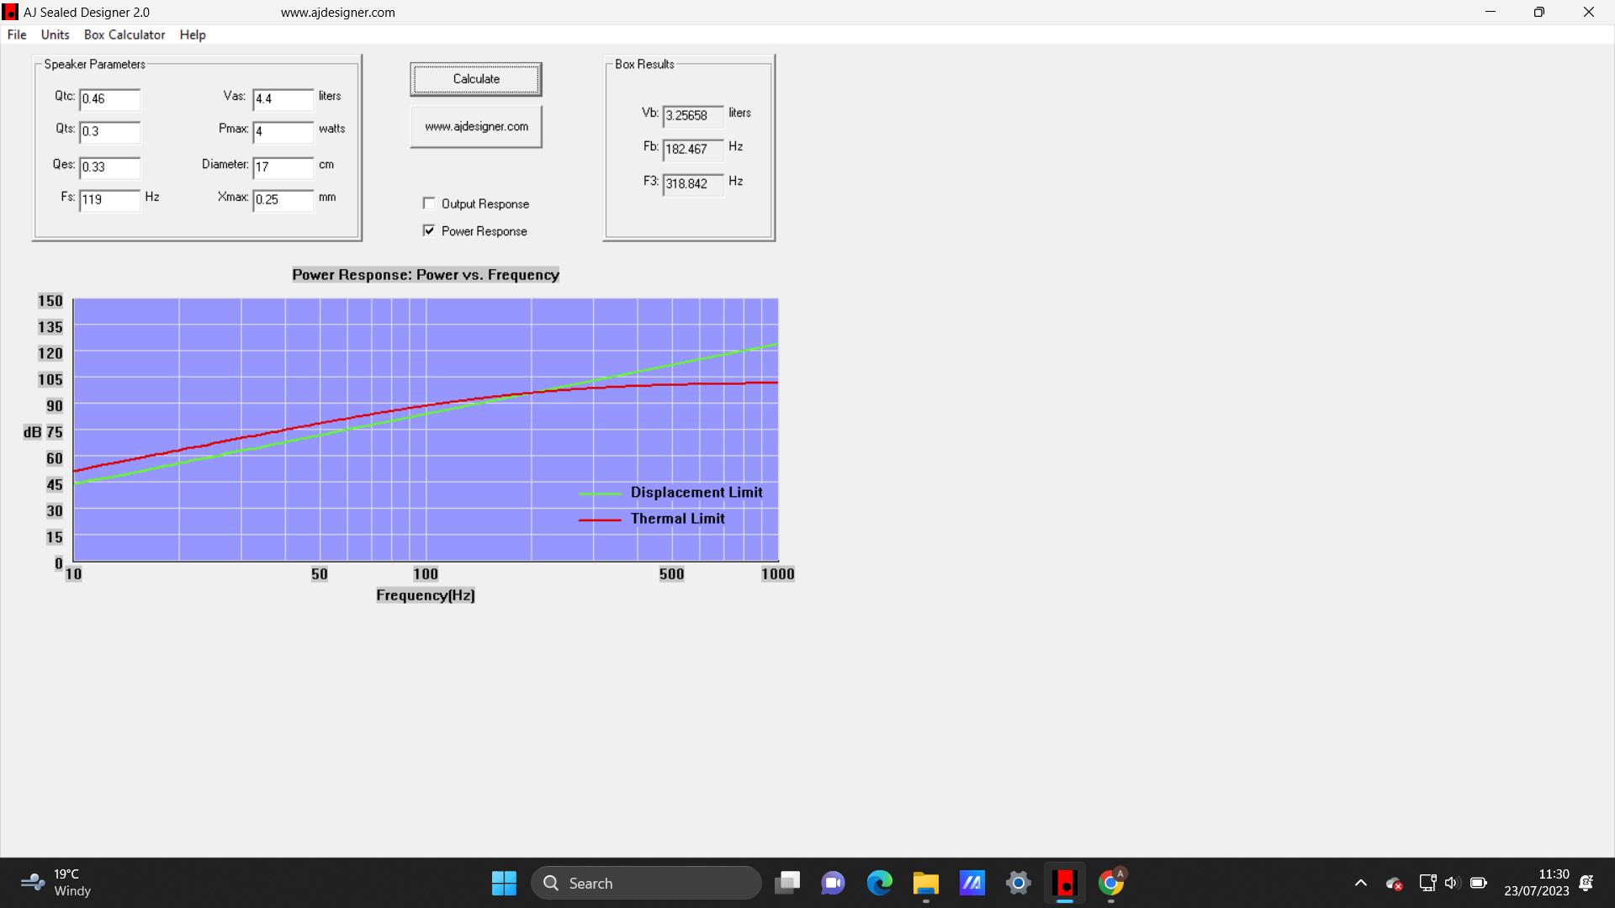Open the Chat app from the taskbar
1615x908 pixels.
[834, 883]
